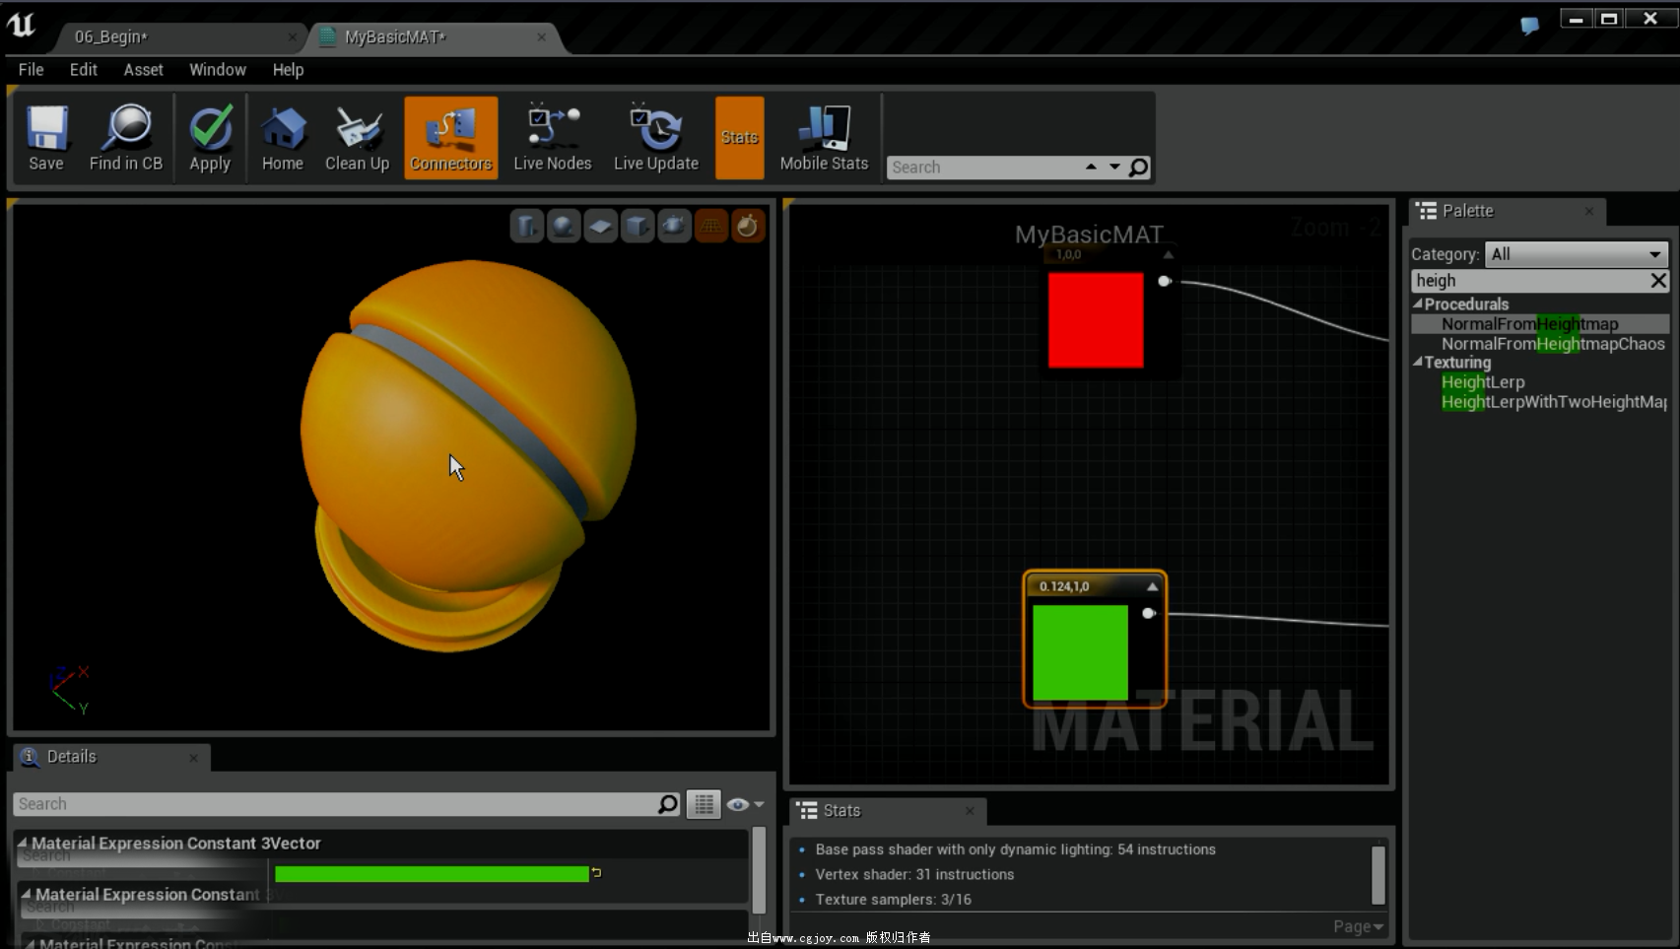Viewport: 1680px width, 949px height.
Task: Open the Stats Page dropdown
Action: 1358,926
